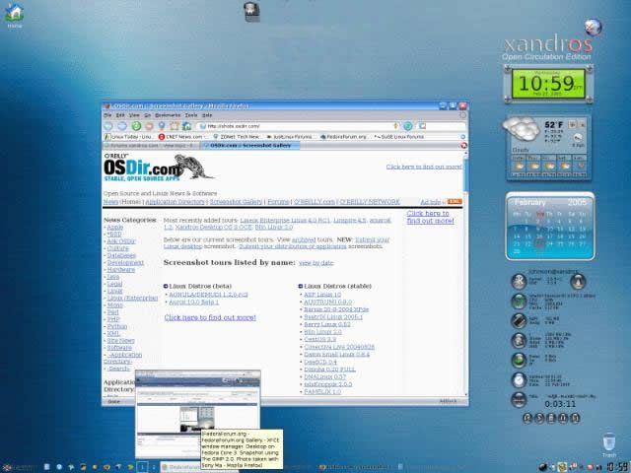The image size is (631, 473).
Task: Click in the URL address bar
Action: pos(296,126)
